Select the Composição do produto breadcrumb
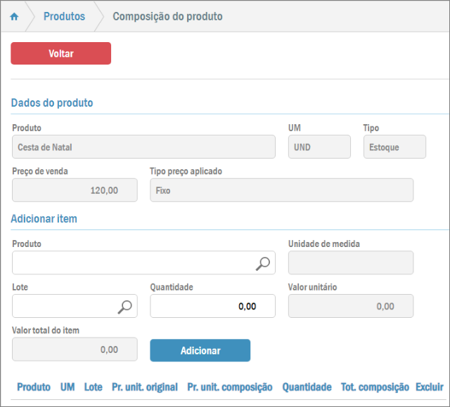The image size is (450, 407). click(x=167, y=16)
